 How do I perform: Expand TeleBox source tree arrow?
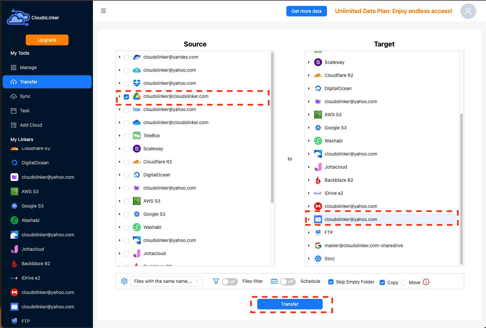coord(120,136)
